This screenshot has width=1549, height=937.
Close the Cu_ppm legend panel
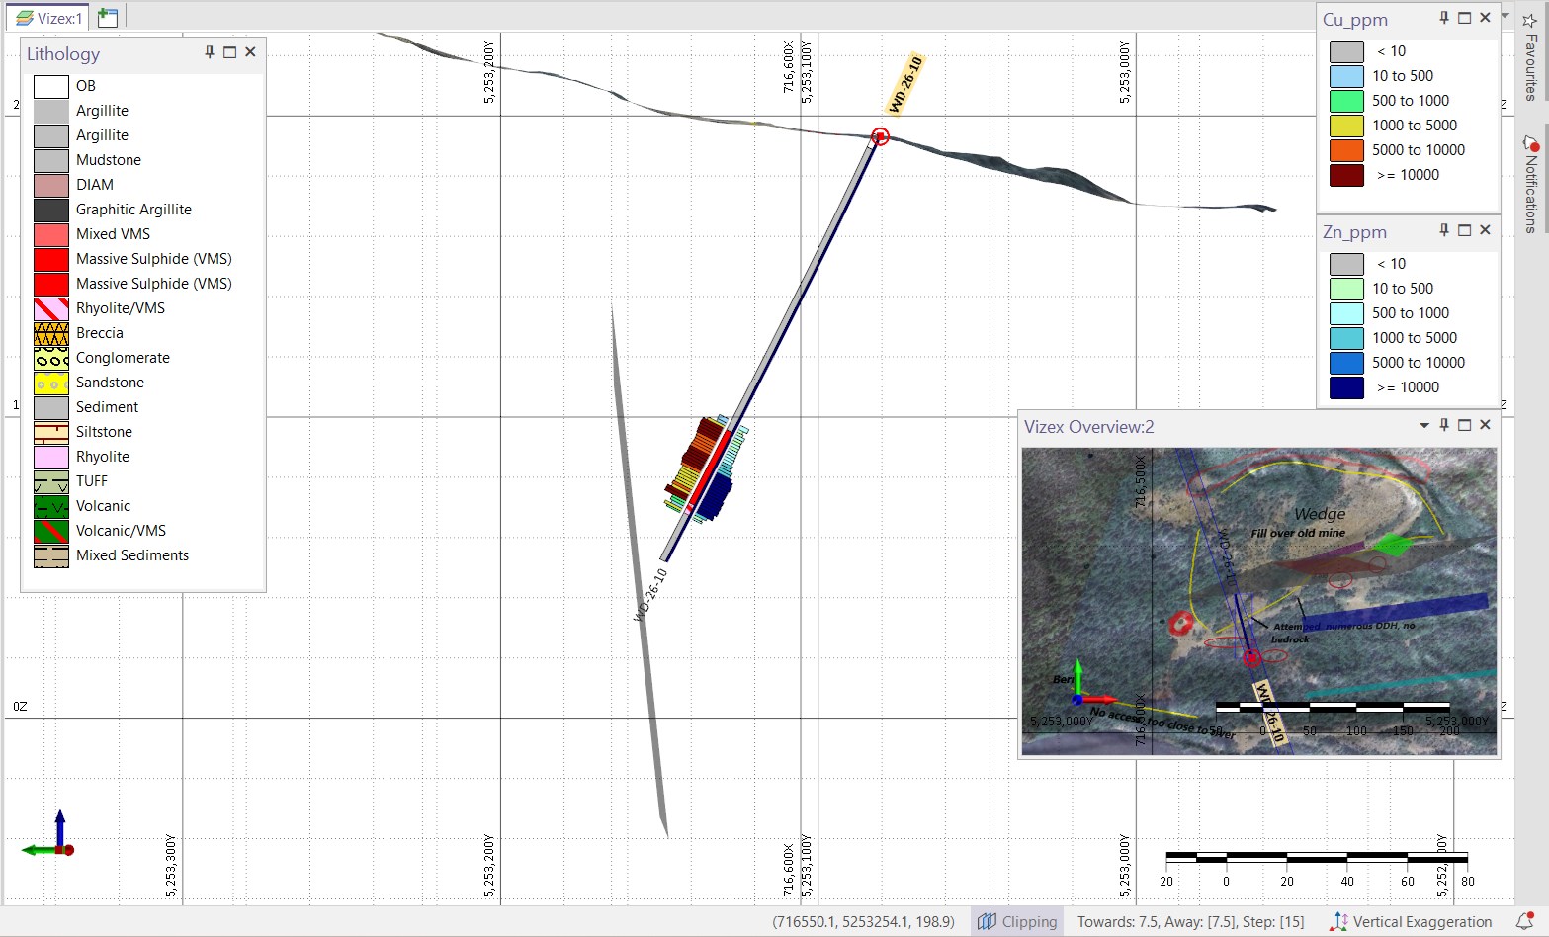tap(1486, 18)
